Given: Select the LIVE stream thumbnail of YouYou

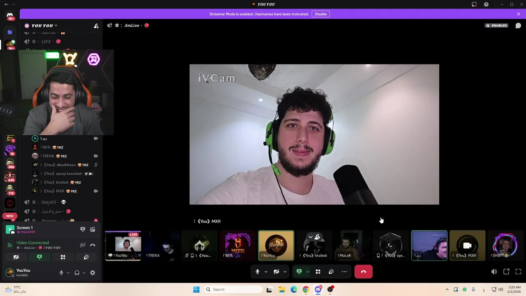Looking at the screenshot, I should tap(123, 245).
